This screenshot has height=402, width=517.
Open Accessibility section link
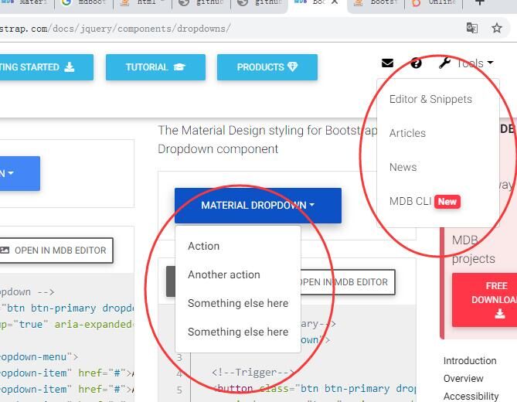point(471,396)
